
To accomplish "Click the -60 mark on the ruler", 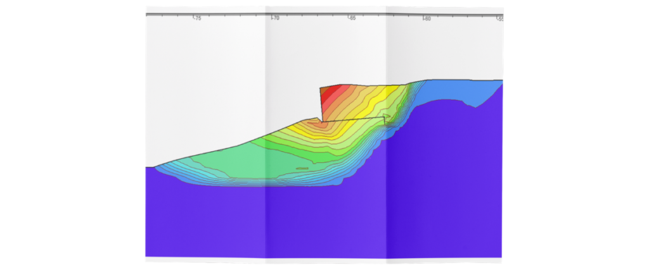I will [427, 18].
